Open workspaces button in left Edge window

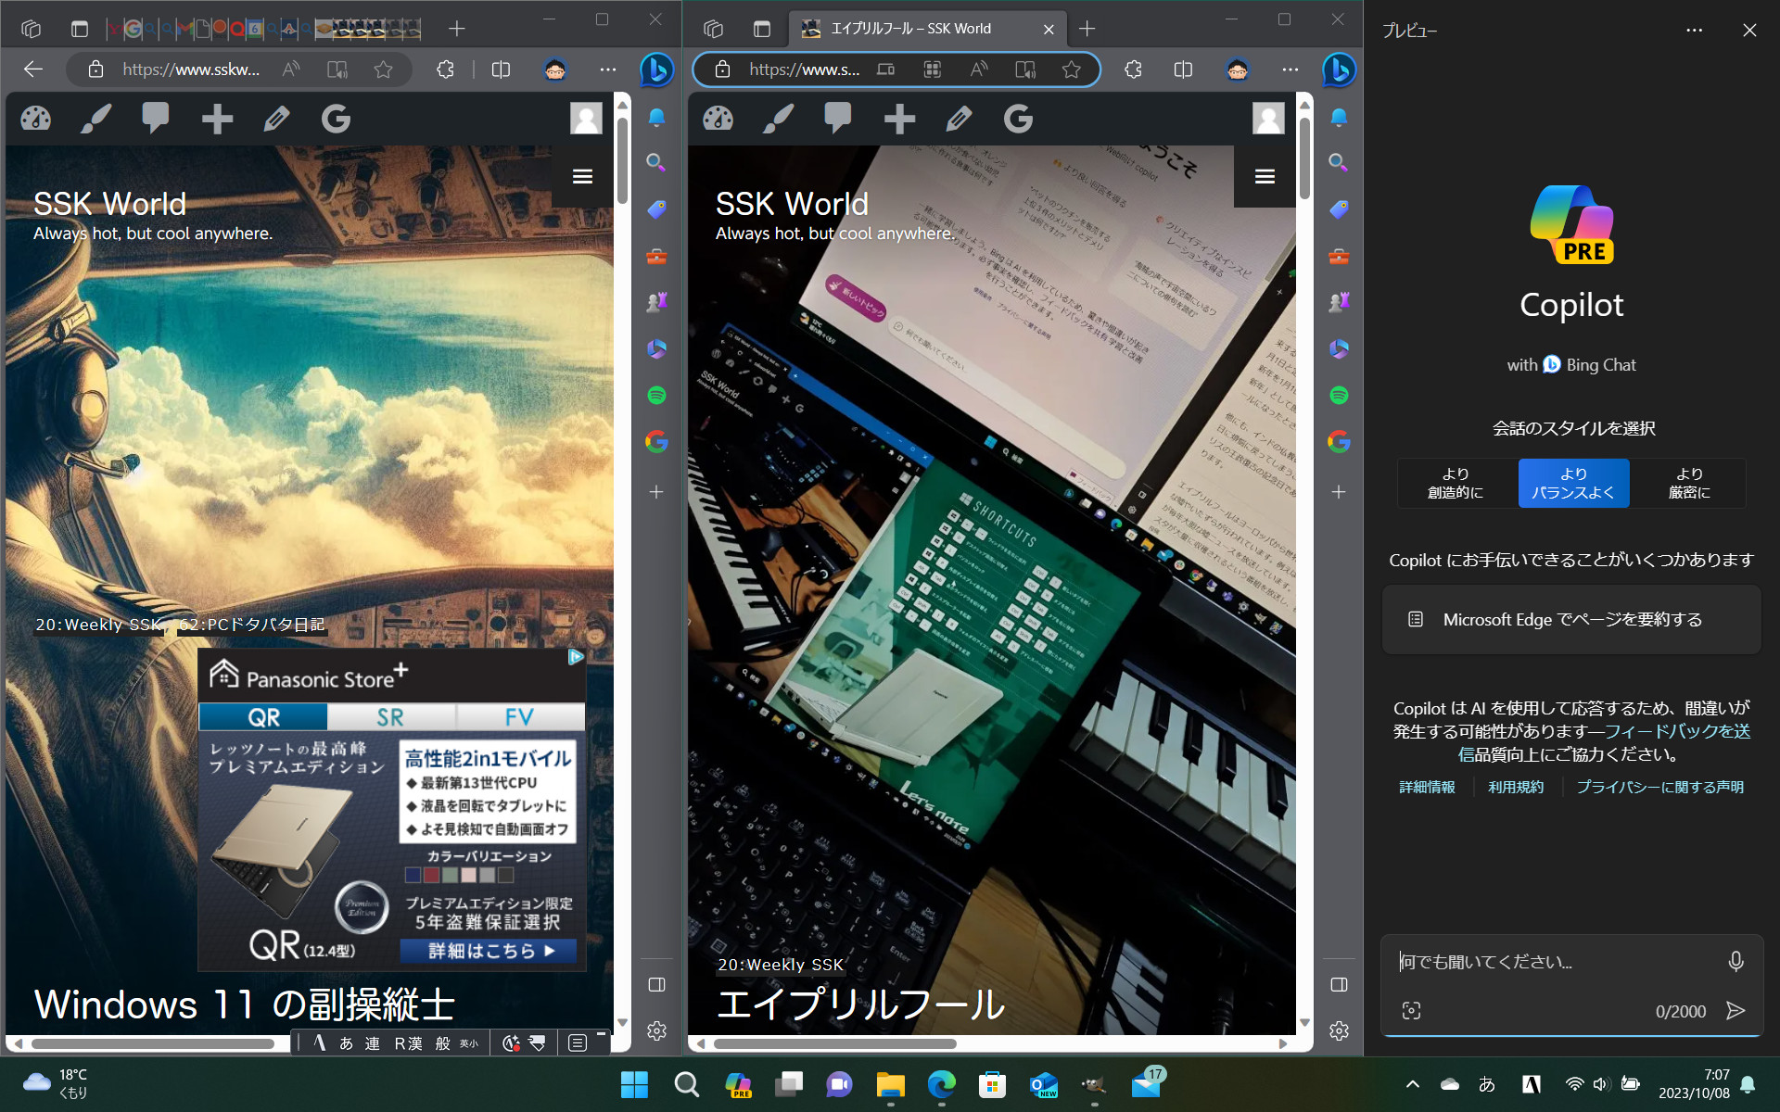point(31,29)
